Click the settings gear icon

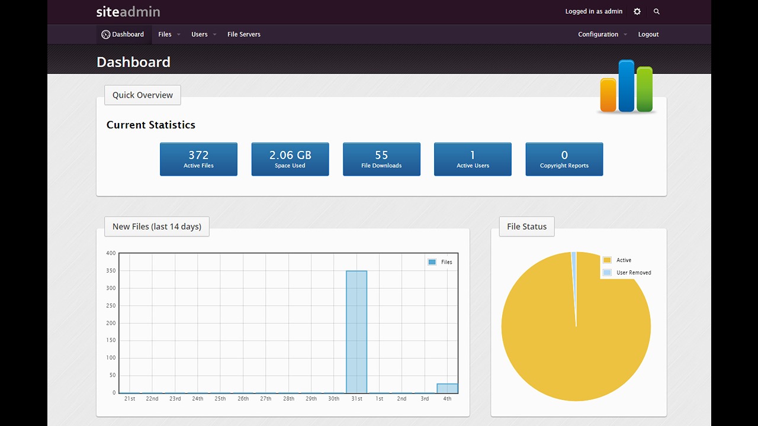click(637, 11)
